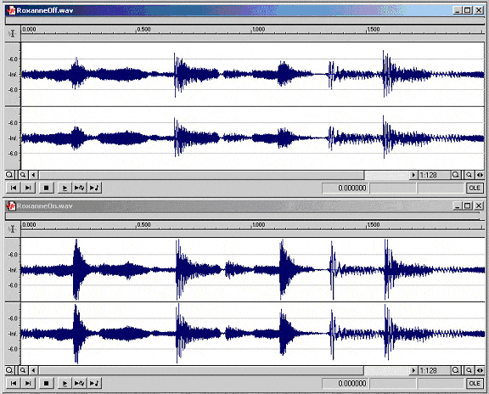Click Go to End in RoxanneOn.wav window
Screen dimensions: 489x394
(28, 383)
